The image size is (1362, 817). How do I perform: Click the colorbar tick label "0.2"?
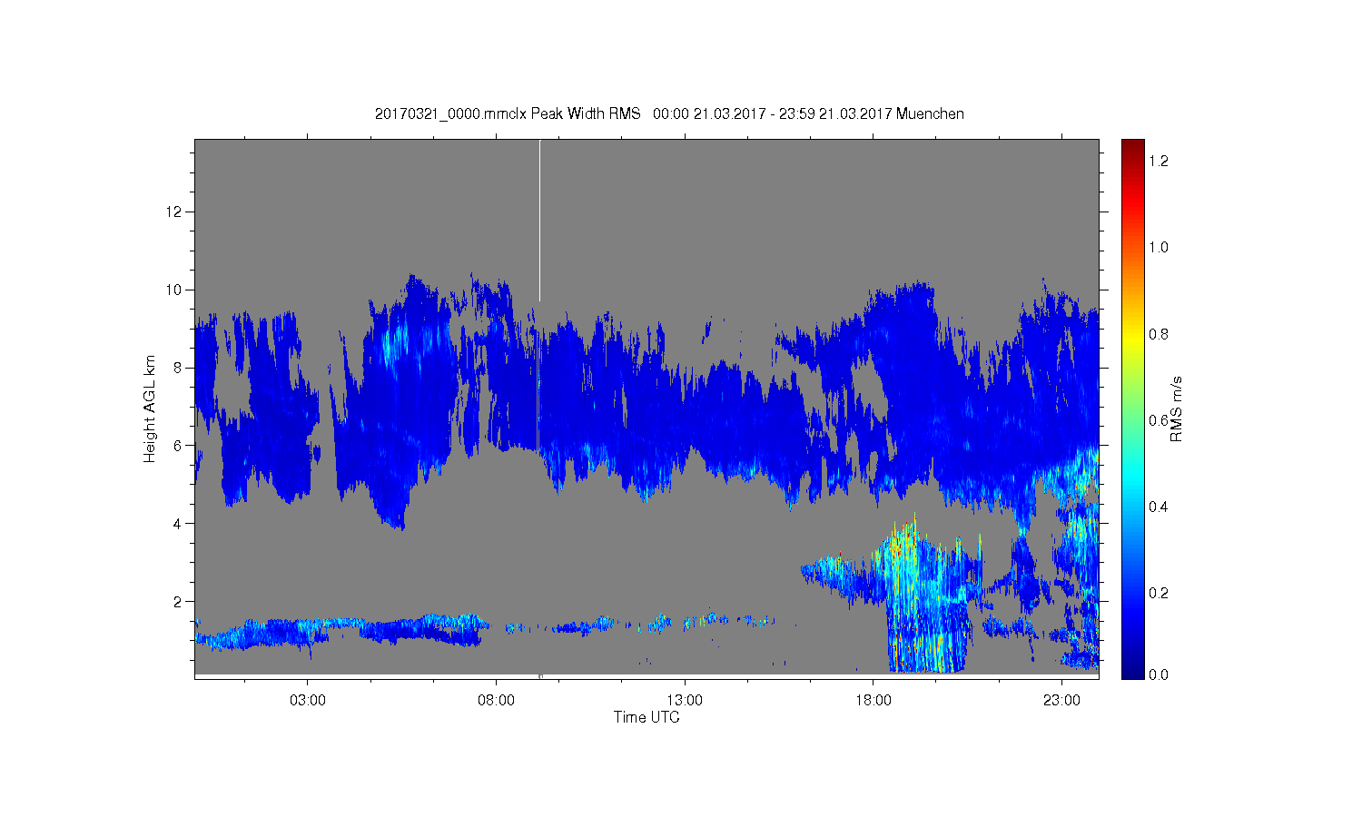point(1159,593)
